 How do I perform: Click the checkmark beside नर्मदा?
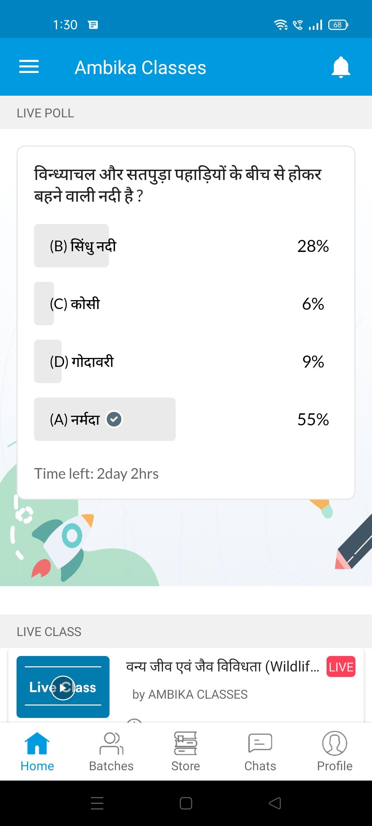coord(114,419)
